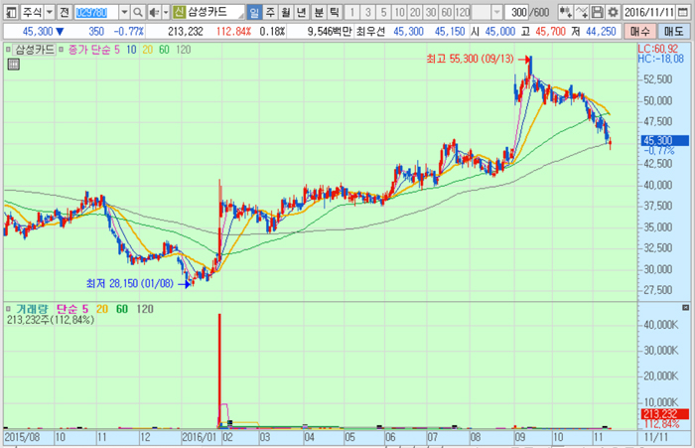Select the minute (분) chart tab
The width and height of the screenshot is (695, 448).
[317, 12]
